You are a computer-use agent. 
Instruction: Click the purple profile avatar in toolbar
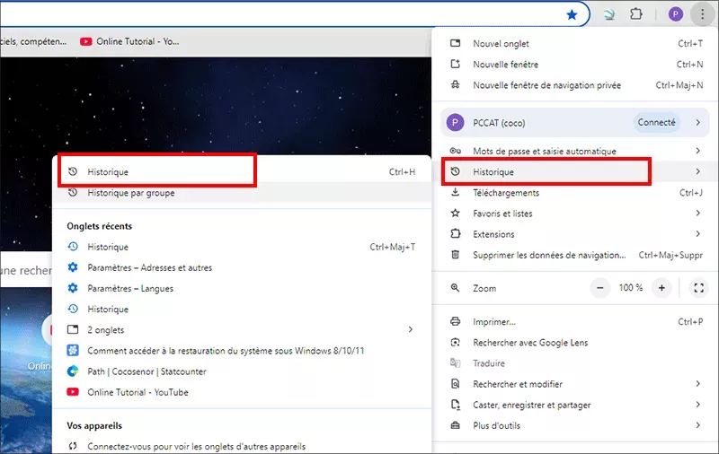coord(676,14)
